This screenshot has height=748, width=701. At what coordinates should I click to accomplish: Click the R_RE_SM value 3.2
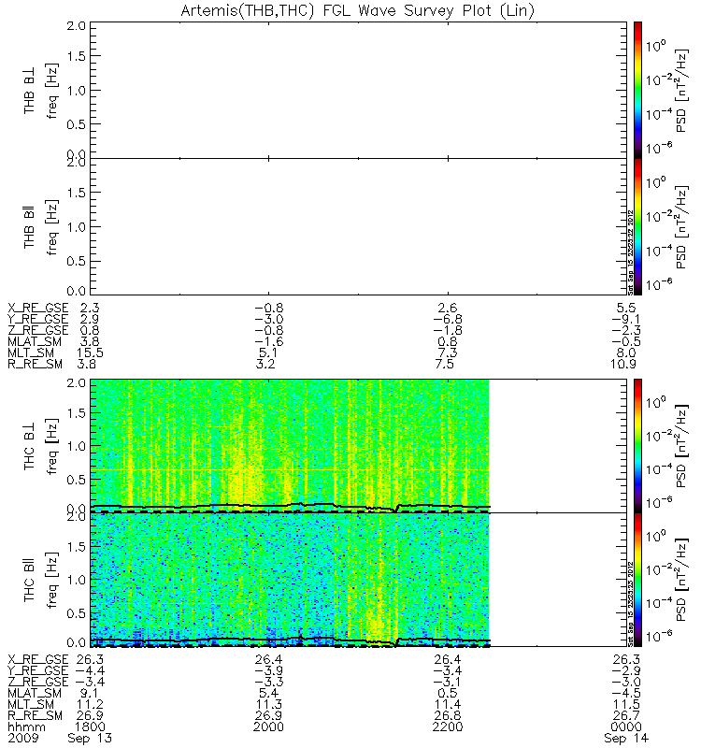point(266,364)
